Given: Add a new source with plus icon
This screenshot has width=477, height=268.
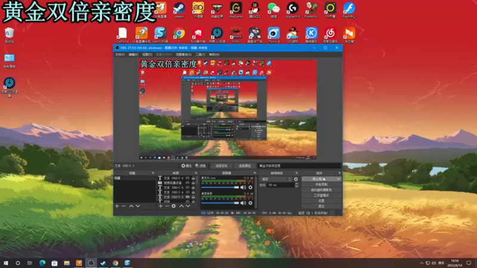Looking at the screenshot, I should (160, 206).
